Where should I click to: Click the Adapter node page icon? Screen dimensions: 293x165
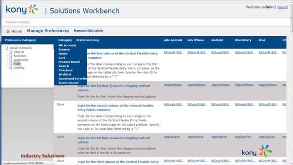[x=11, y=52]
